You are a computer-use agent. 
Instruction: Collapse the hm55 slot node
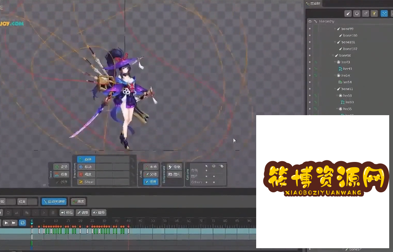[337, 109]
